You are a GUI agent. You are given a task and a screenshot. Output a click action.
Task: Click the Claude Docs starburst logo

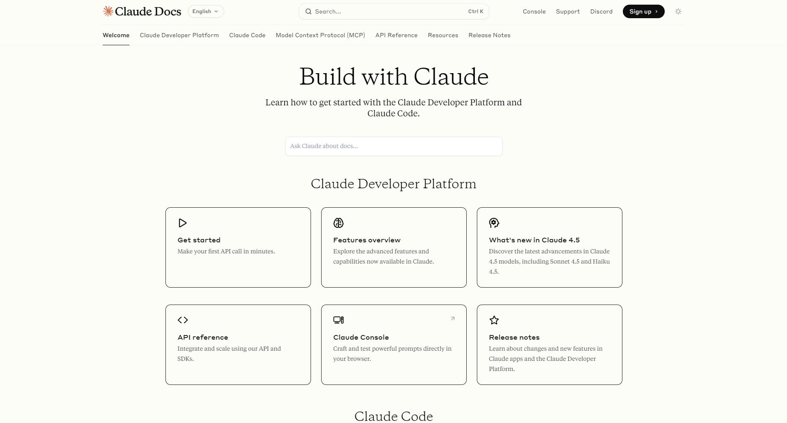(108, 11)
